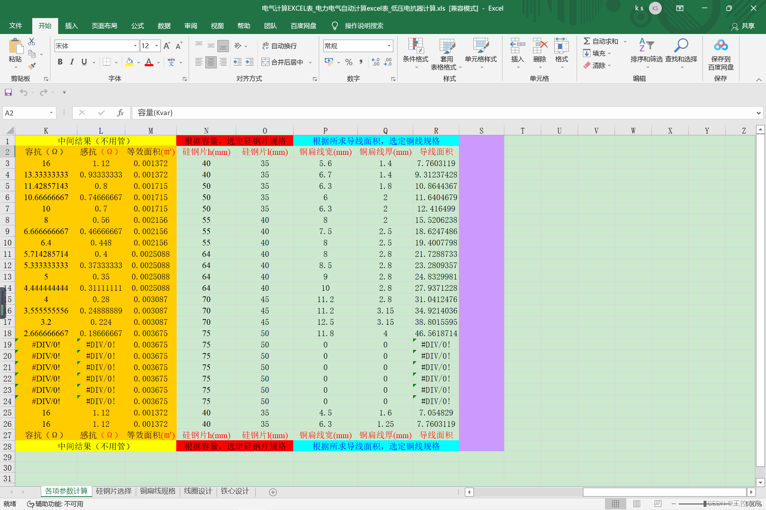Click the 自动求和 (AutoSum) button
This screenshot has height=510, width=766.
click(x=601, y=41)
